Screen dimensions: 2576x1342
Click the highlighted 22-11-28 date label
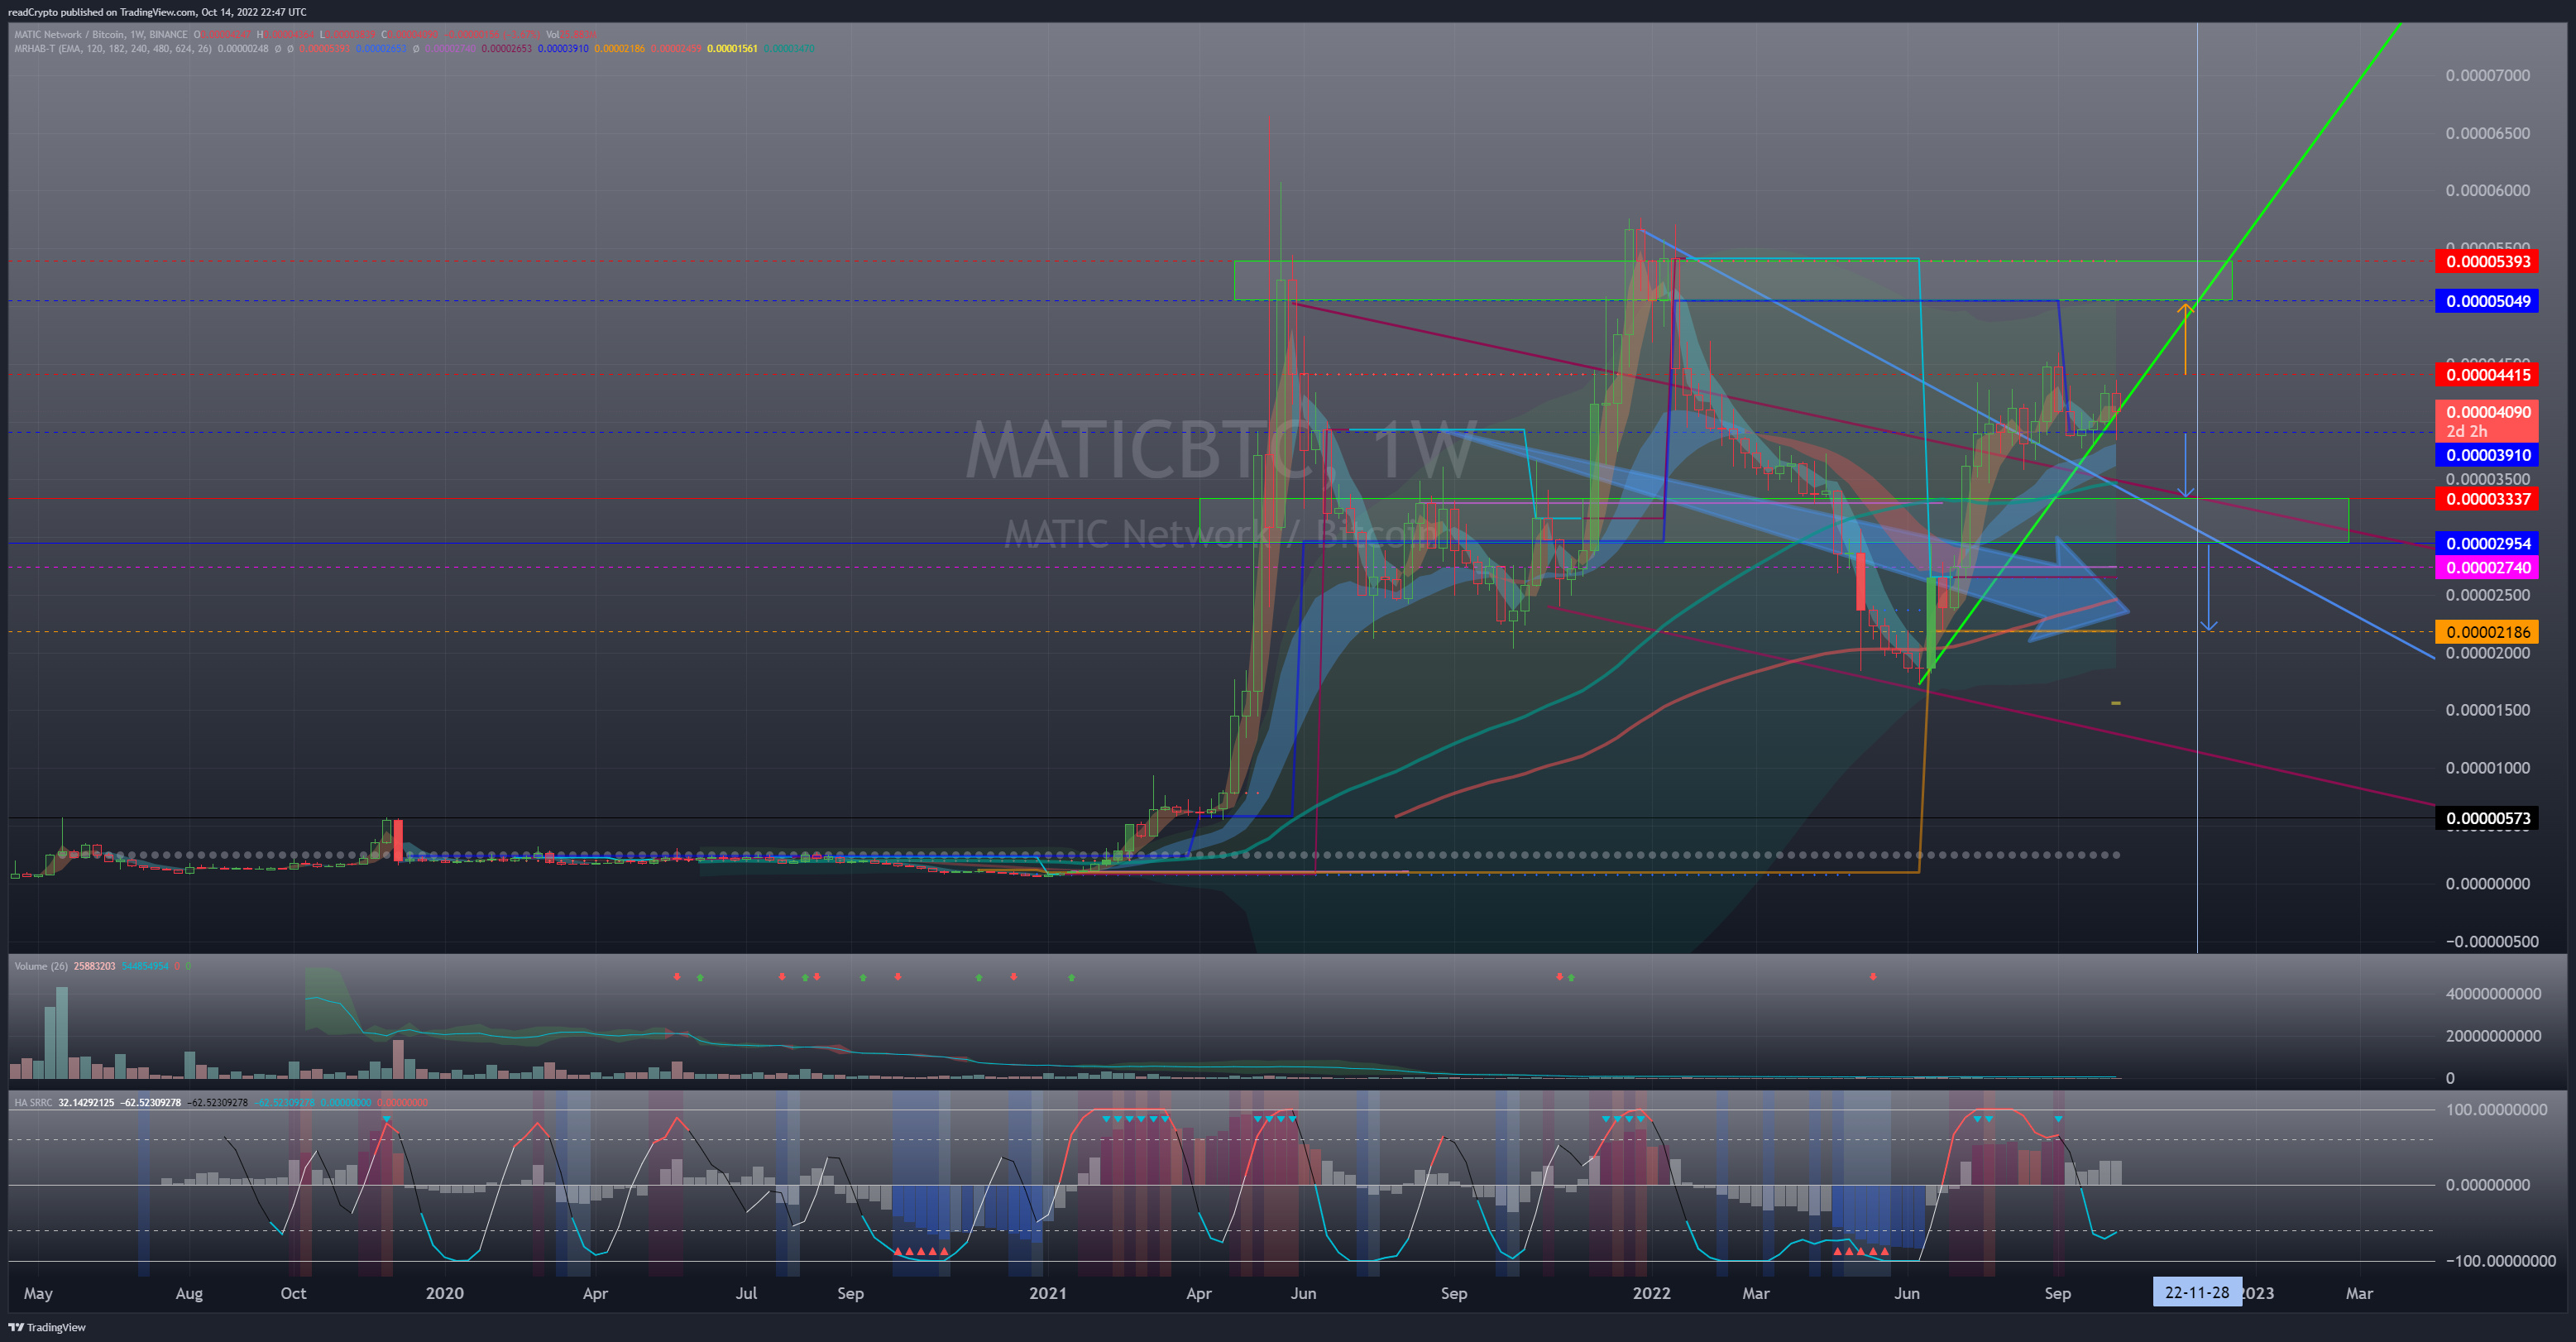[2197, 1292]
